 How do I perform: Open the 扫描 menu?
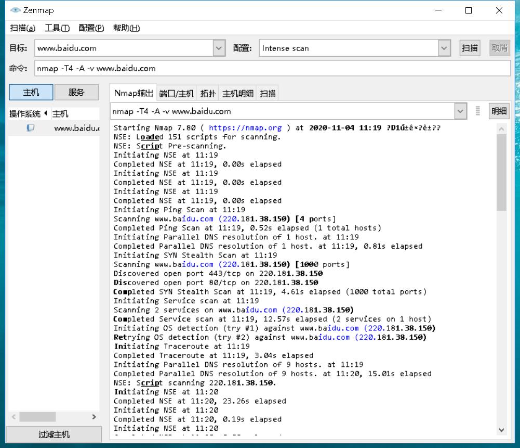point(22,28)
